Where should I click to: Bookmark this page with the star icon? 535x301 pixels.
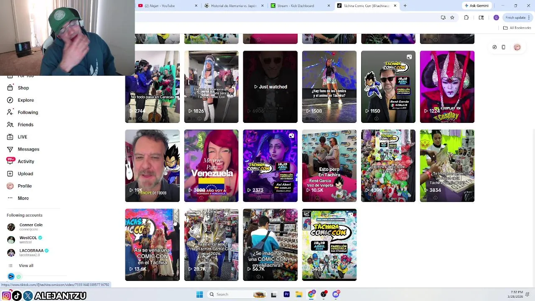[452, 18]
